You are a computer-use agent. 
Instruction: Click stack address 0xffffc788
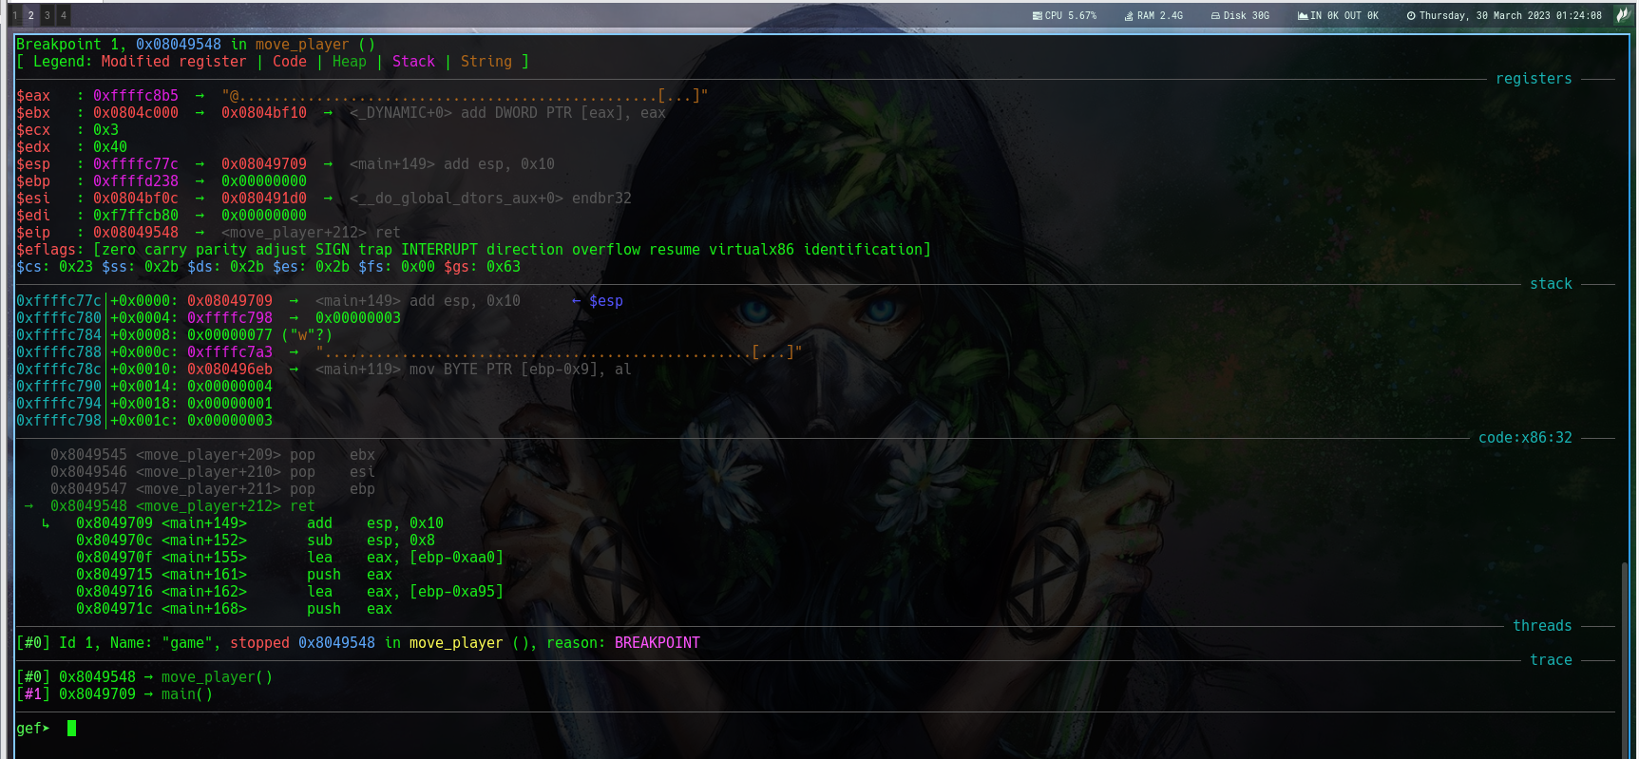click(x=59, y=351)
